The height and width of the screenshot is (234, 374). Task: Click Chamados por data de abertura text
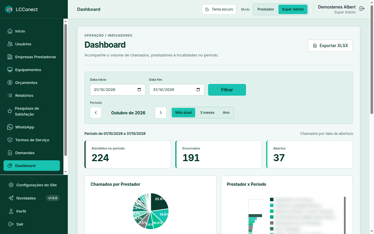pyautogui.click(x=326, y=134)
